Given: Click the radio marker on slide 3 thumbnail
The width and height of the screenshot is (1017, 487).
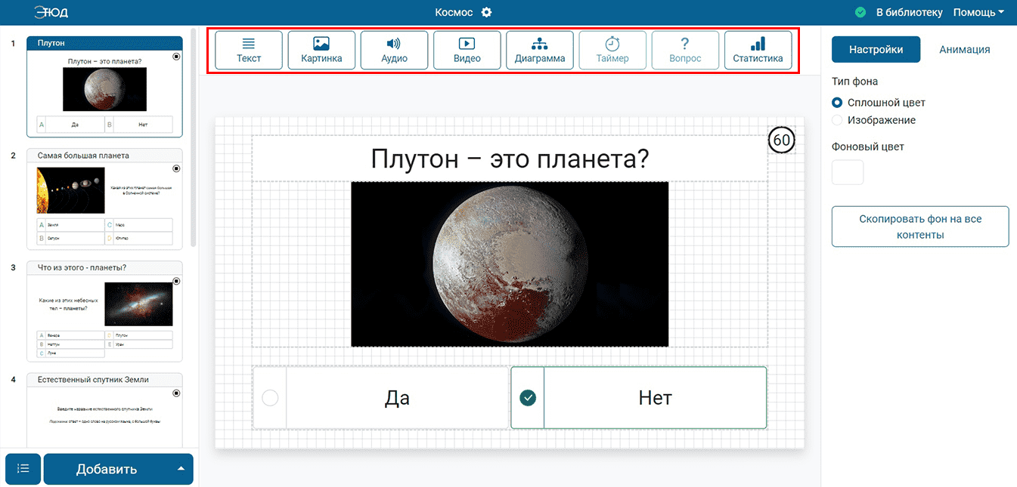Looking at the screenshot, I should (x=176, y=281).
